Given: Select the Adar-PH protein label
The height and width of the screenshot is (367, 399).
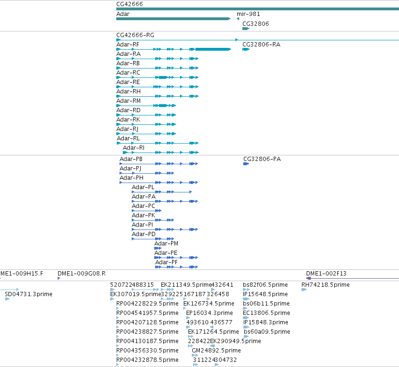Looking at the screenshot, I should [132, 178].
